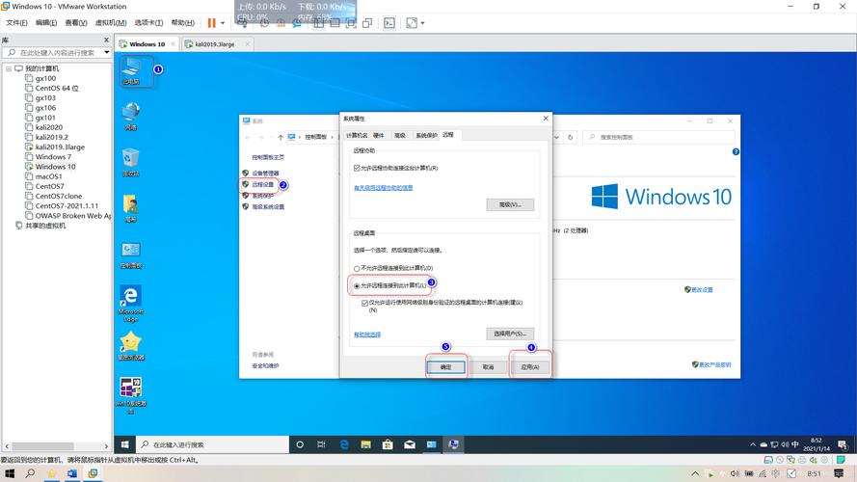This screenshot has height=482, width=857.
Task: Toggle the allow remote assistance checkbox
Action: (357, 168)
